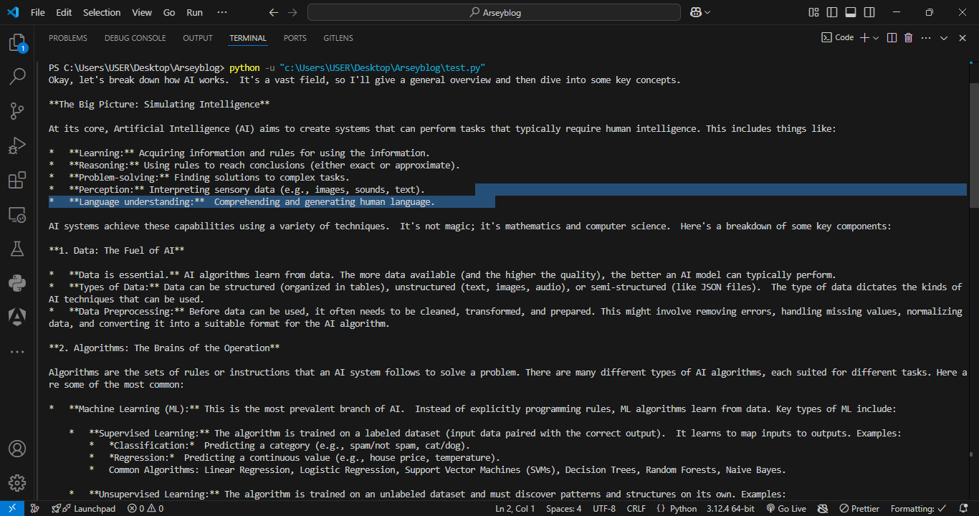The height and width of the screenshot is (516, 979).
Task: Open a remote window from status bar
Action: (x=12, y=508)
